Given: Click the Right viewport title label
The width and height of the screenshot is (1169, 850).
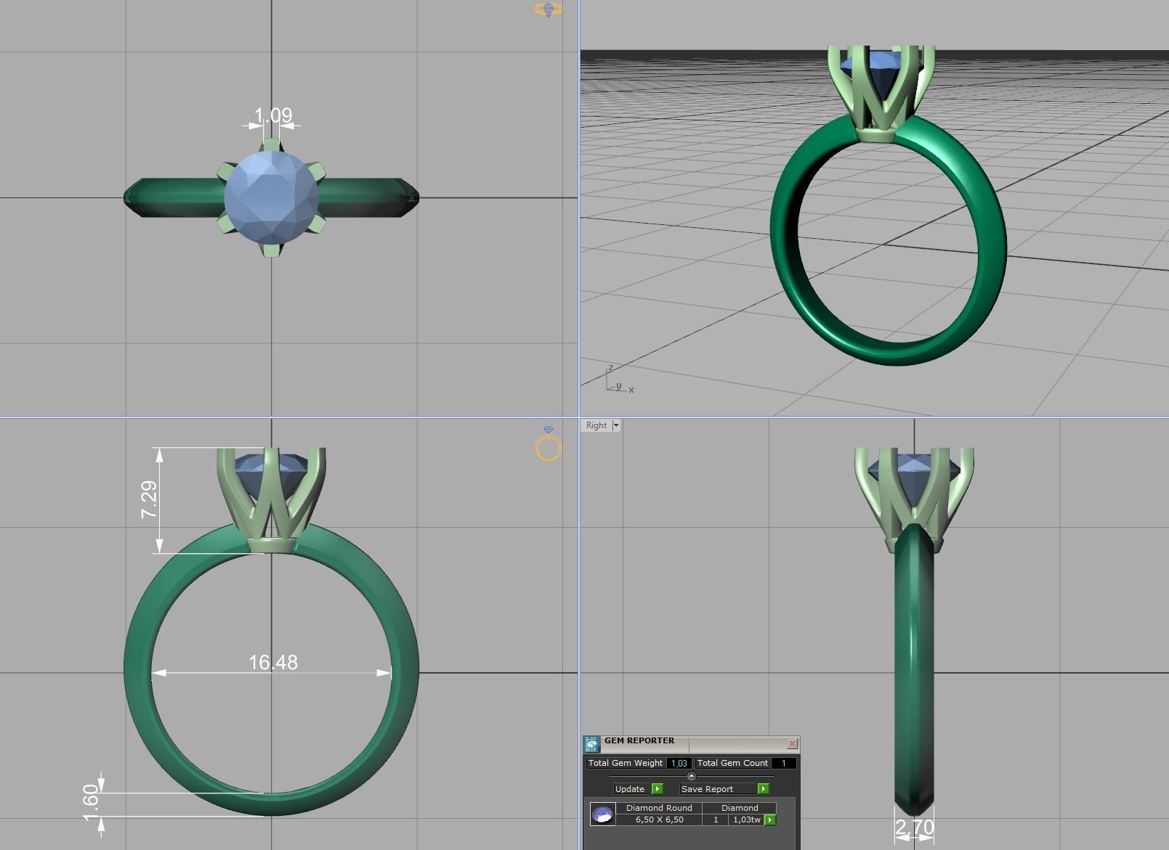Looking at the screenshot, I should [x=596, y=425].
